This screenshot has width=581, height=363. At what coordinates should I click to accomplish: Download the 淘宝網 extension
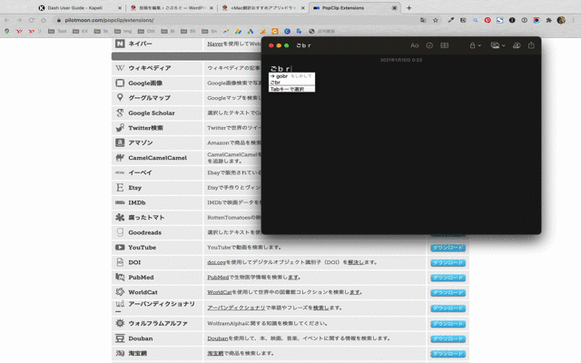point(448,354)
